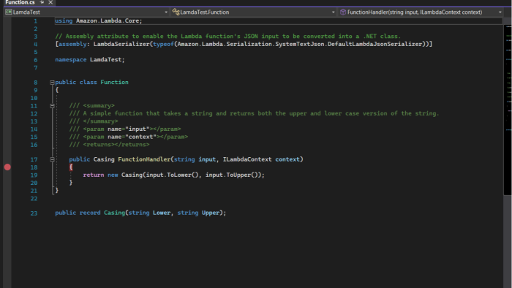Click 'return' keyword on line 19
512x288 pixels.
coord(94,175)
